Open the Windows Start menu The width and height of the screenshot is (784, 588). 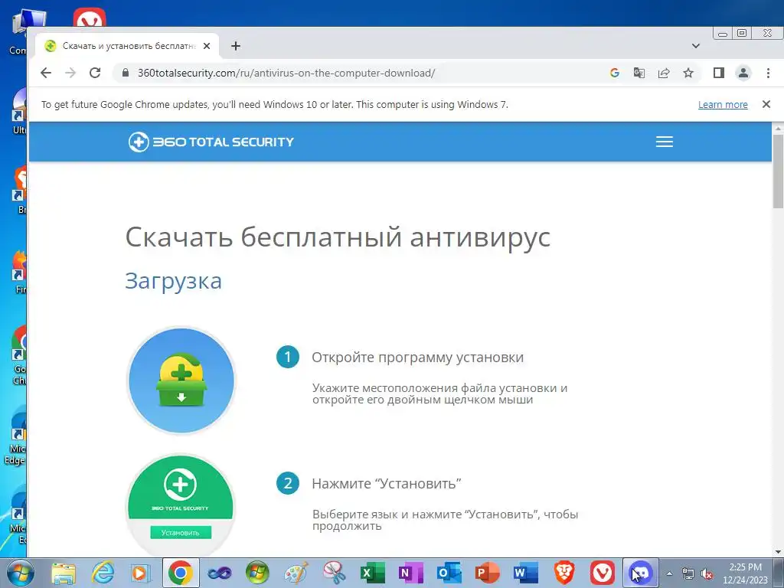pos(19,573)
